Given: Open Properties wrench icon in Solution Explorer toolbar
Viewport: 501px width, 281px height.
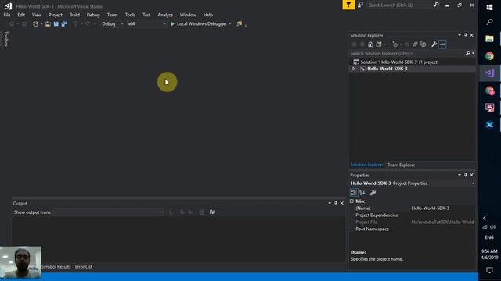Looking at the screenshot, I should coord(434,44).
